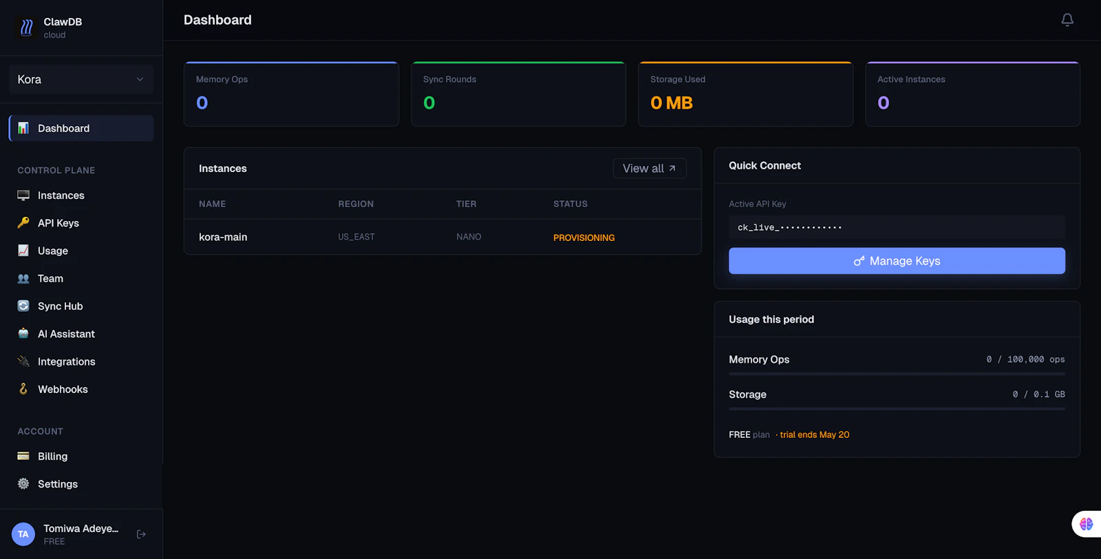Click the ClawDB logo icon

pyautogui.click(x=26, y=28)
